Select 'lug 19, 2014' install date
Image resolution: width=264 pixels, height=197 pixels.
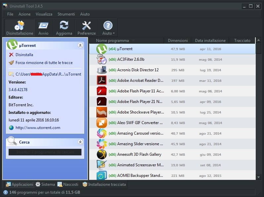coord(210,70)
